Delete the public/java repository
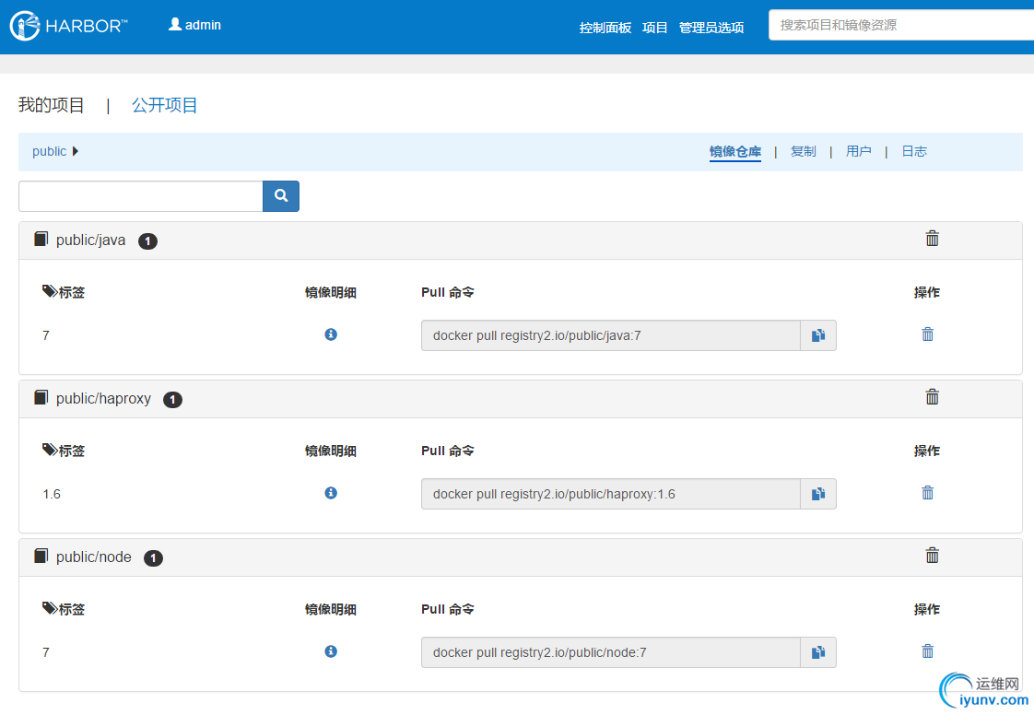Image resolution: width=1034 pixels, height=715 pixels. (x=932, y=239)
